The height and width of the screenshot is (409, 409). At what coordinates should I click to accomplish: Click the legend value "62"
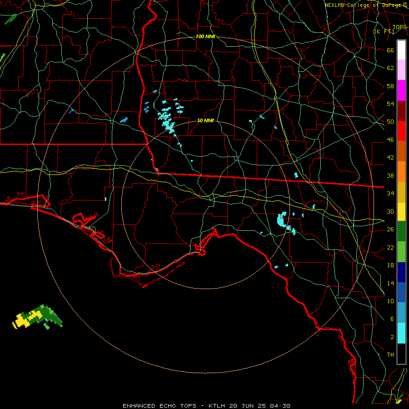(x=390, y=68)
